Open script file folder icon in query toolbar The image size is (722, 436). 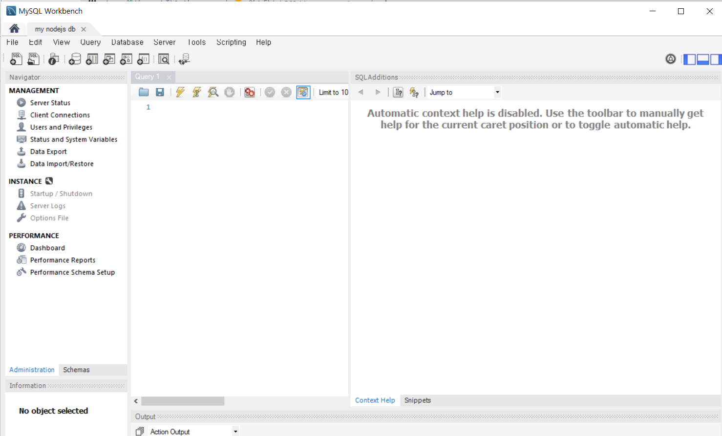[144, 92]
